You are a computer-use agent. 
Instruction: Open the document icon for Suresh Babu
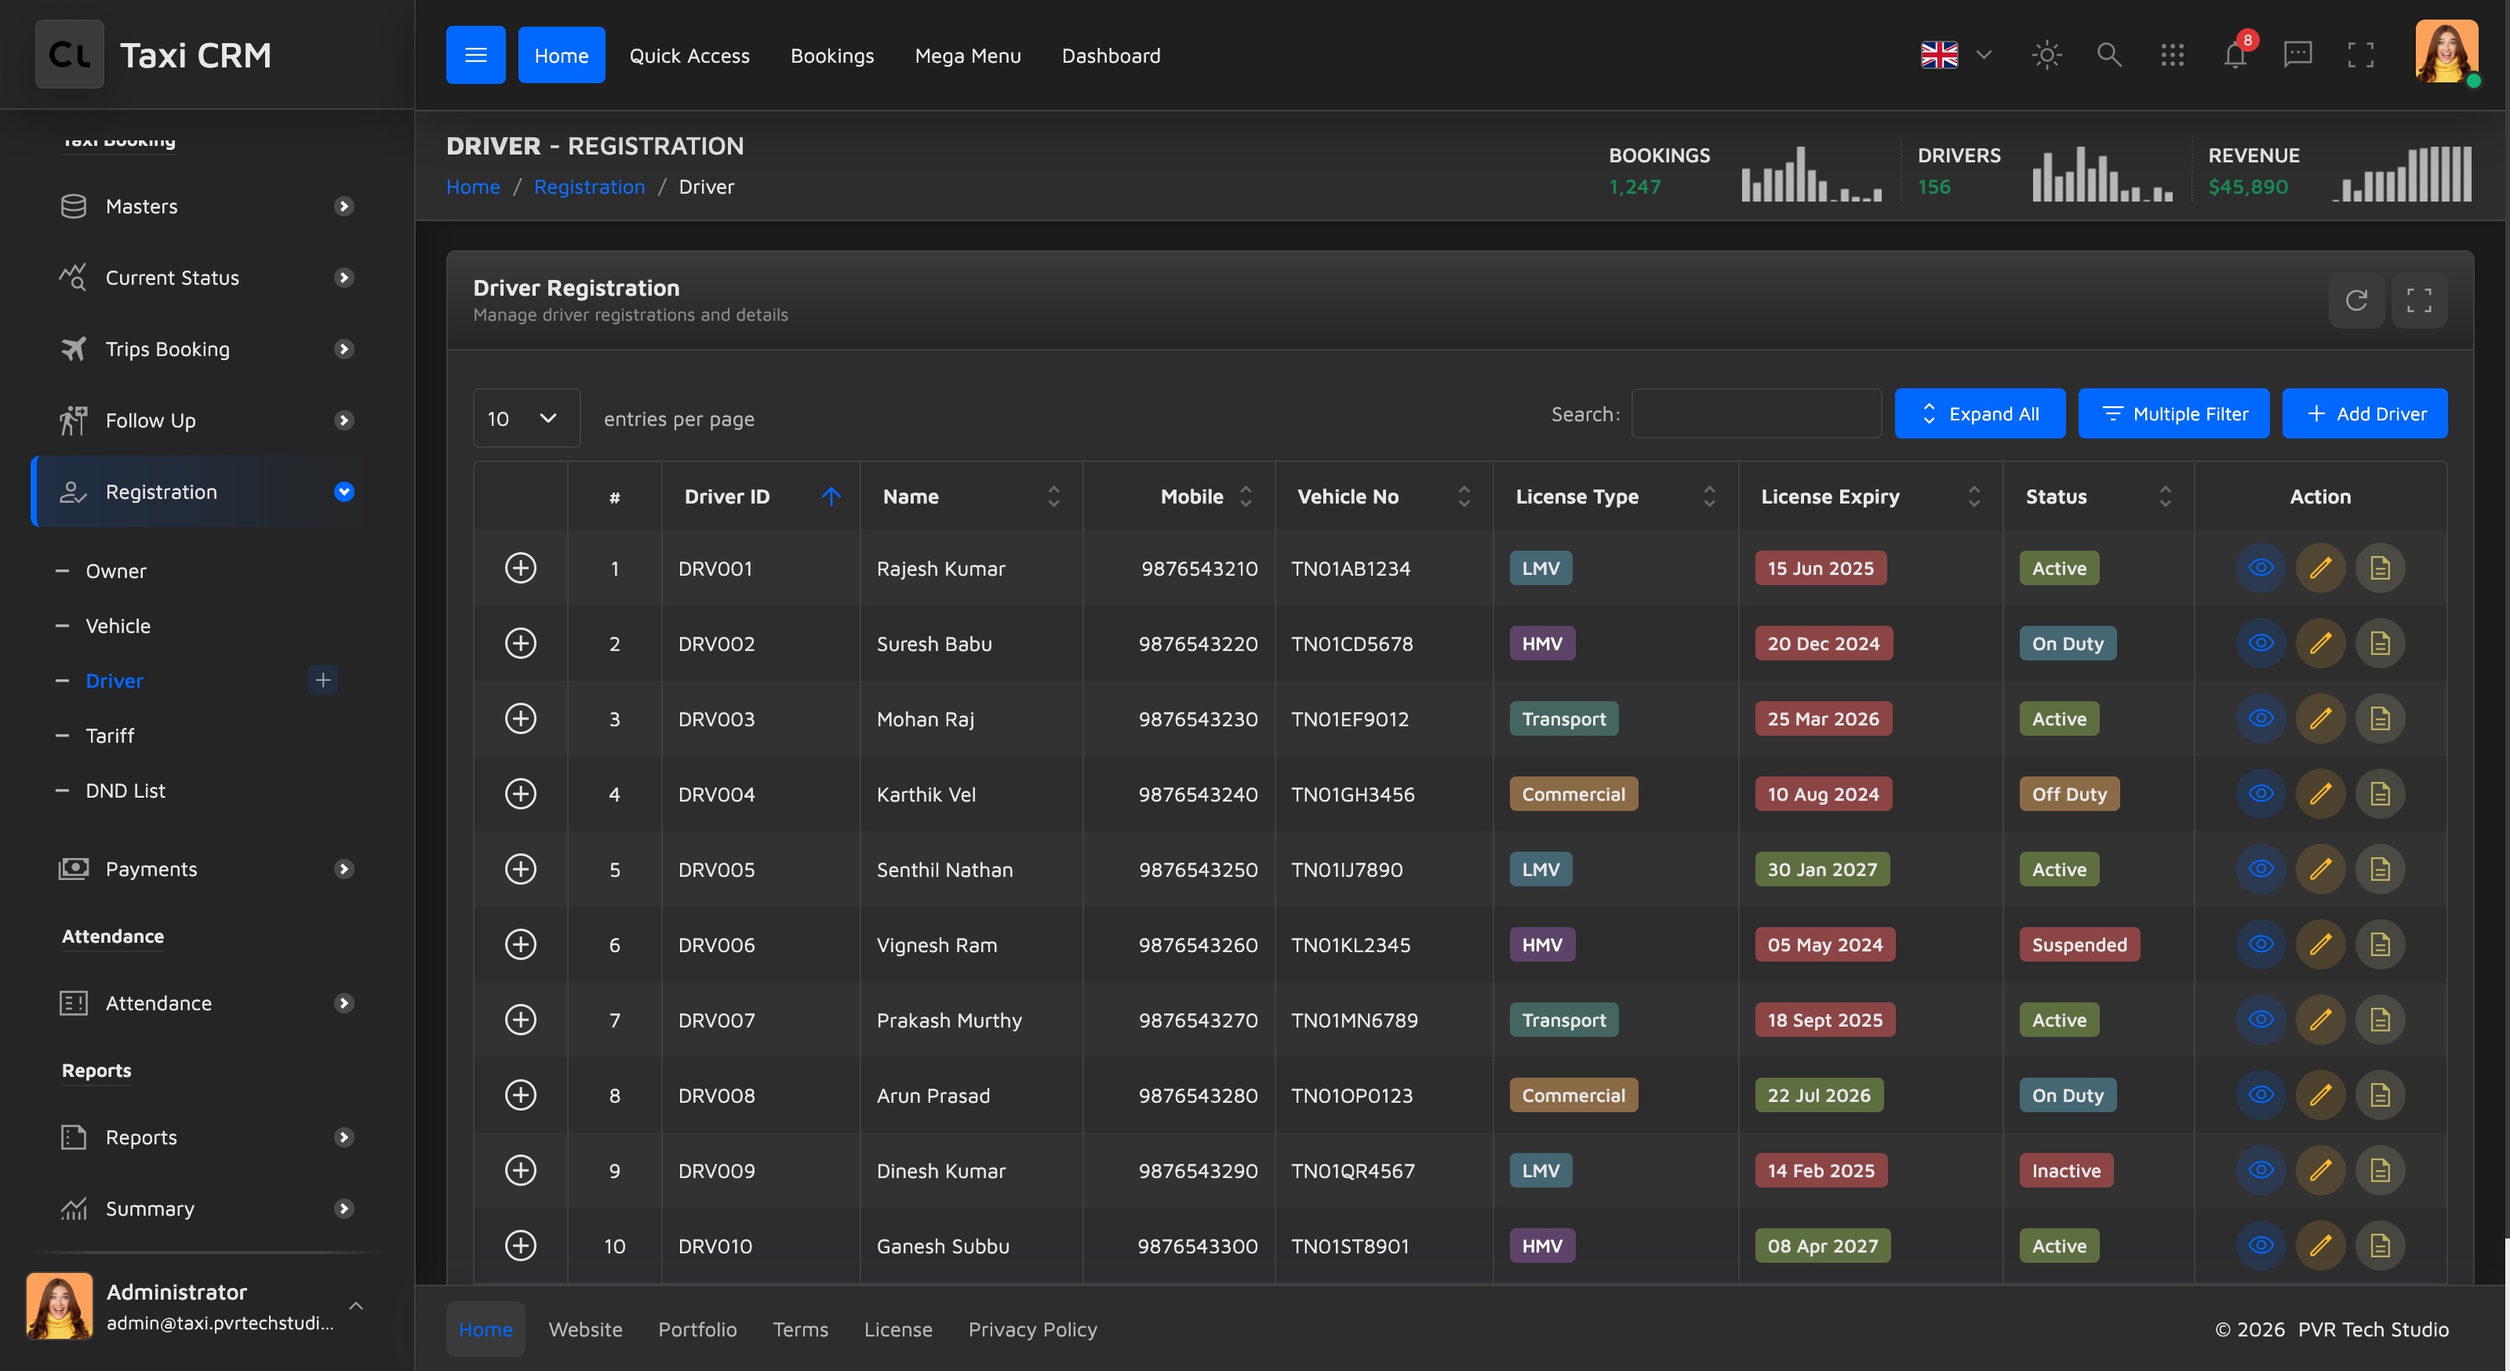coord(2380,643)
